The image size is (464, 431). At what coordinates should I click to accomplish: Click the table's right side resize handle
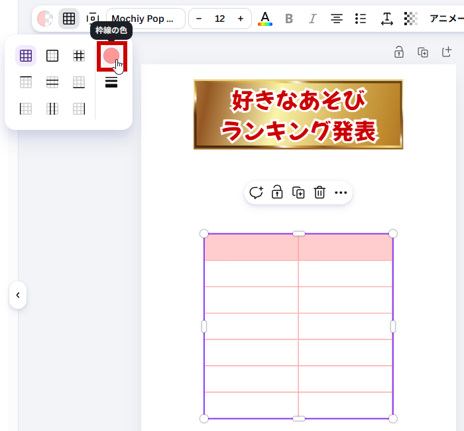point(393,326)
